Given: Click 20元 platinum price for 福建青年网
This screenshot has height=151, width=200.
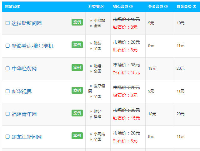Looking at the screenshot, I should click(181, 114).
